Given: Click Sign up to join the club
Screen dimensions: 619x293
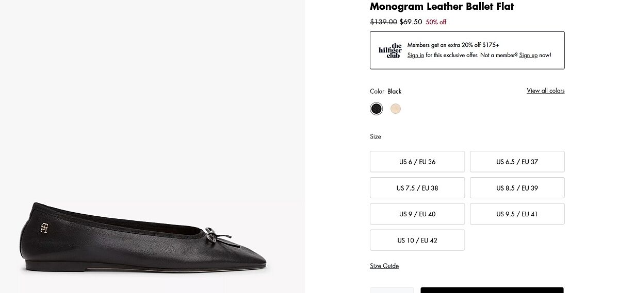Looking at the screenshot, I should 528,55.
